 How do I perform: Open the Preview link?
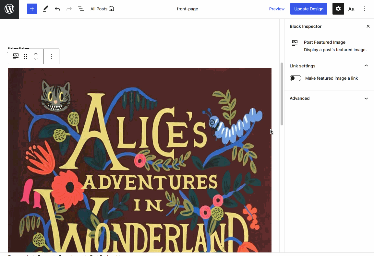[x=277, y=9]
